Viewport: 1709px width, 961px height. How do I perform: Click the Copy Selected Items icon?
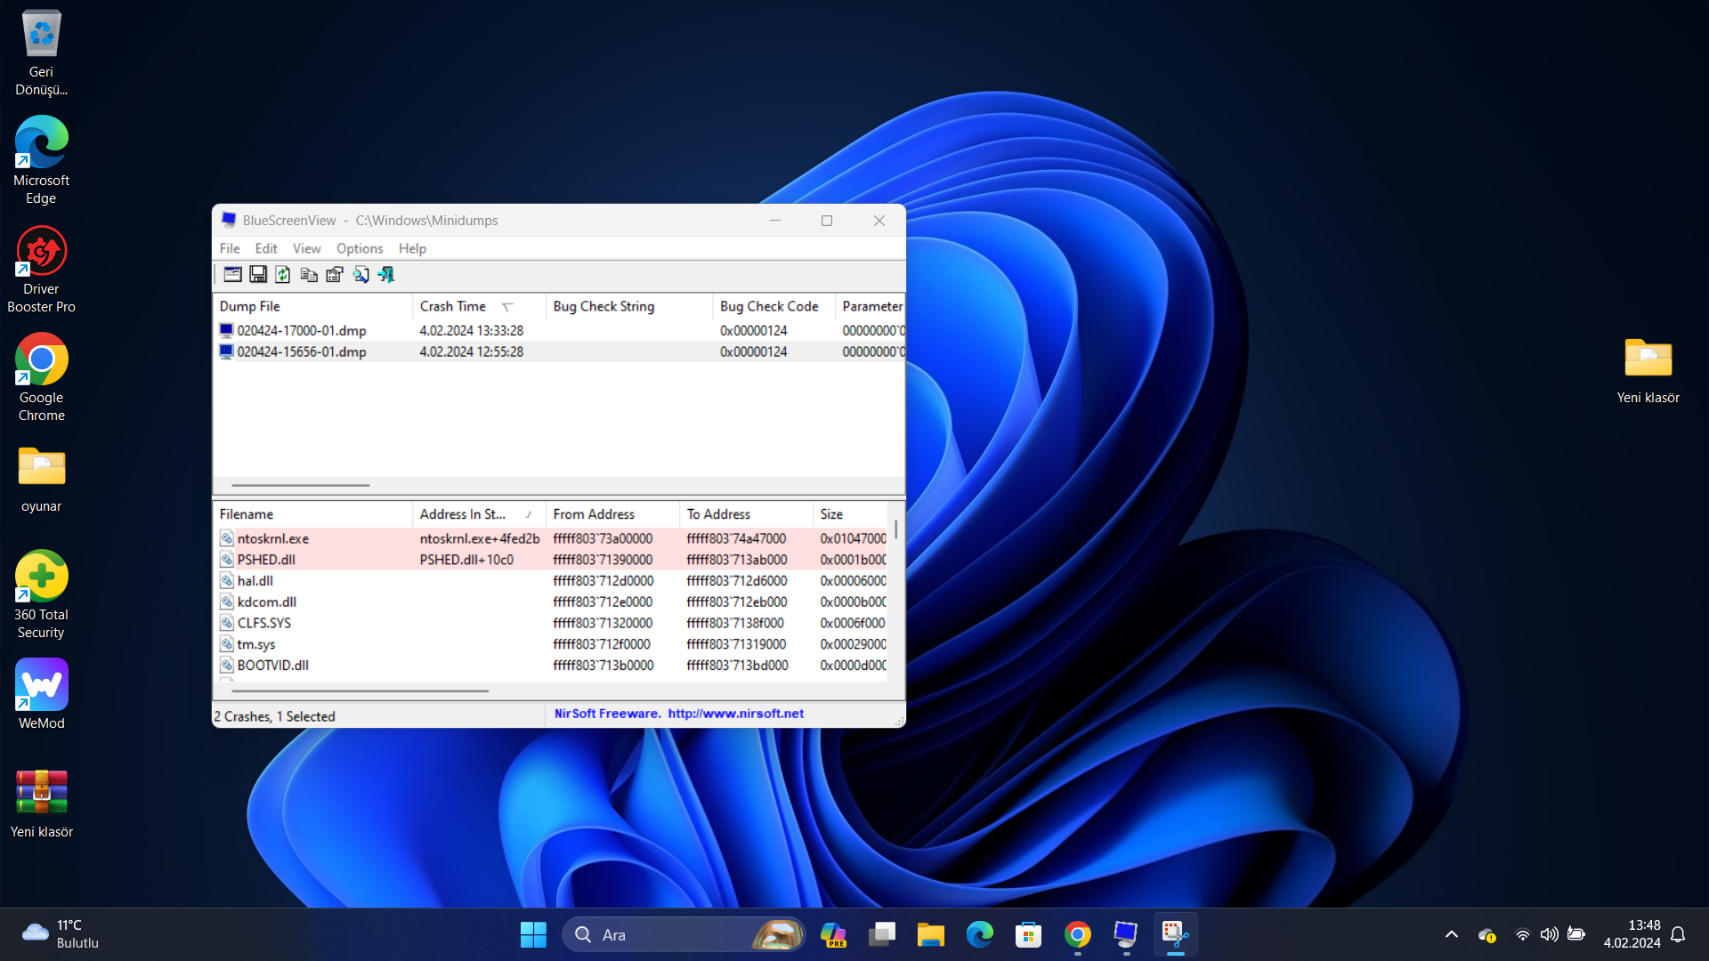coord(309,274)
